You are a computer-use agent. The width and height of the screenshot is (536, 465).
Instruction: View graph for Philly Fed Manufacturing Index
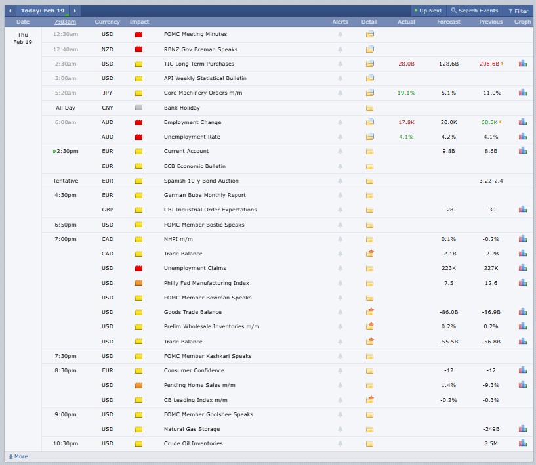click(x=522, y=283)
